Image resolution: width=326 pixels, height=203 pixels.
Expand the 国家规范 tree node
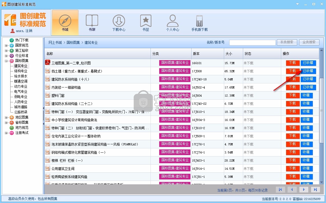6,45
